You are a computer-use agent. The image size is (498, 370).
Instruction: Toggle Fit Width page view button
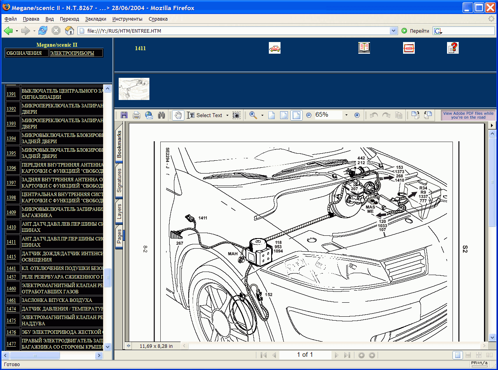pos(296,115)
